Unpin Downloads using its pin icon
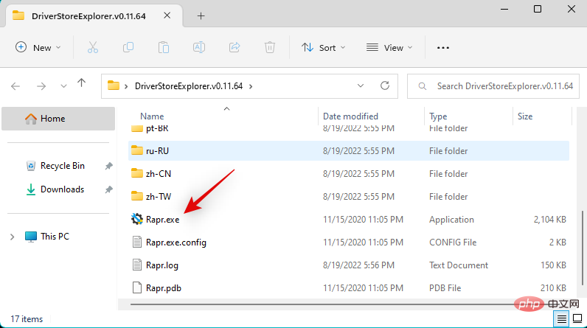This screenshot has height=328, width=587. 108,189
